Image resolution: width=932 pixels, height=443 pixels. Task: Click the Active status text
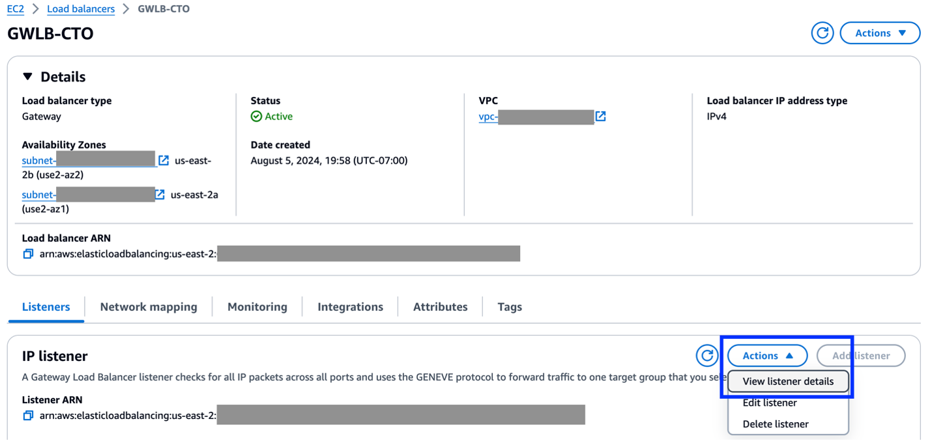[279, 116]
